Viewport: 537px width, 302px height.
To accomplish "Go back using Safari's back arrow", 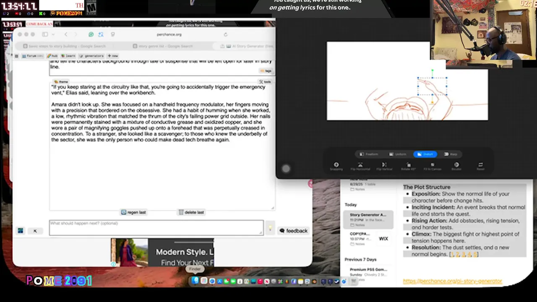I will (x=66, y=34).
